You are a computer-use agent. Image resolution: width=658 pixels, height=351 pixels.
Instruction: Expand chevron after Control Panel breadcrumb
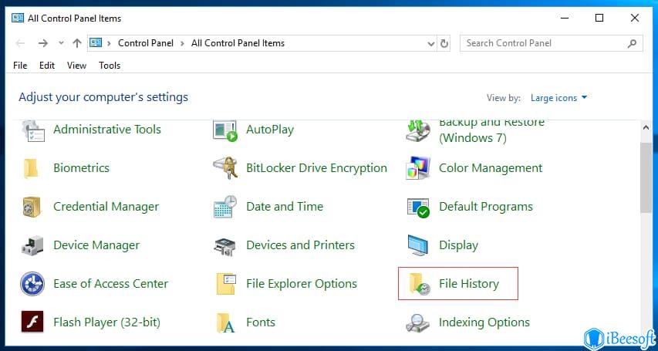pyautogui.click(x=183, y=43)
